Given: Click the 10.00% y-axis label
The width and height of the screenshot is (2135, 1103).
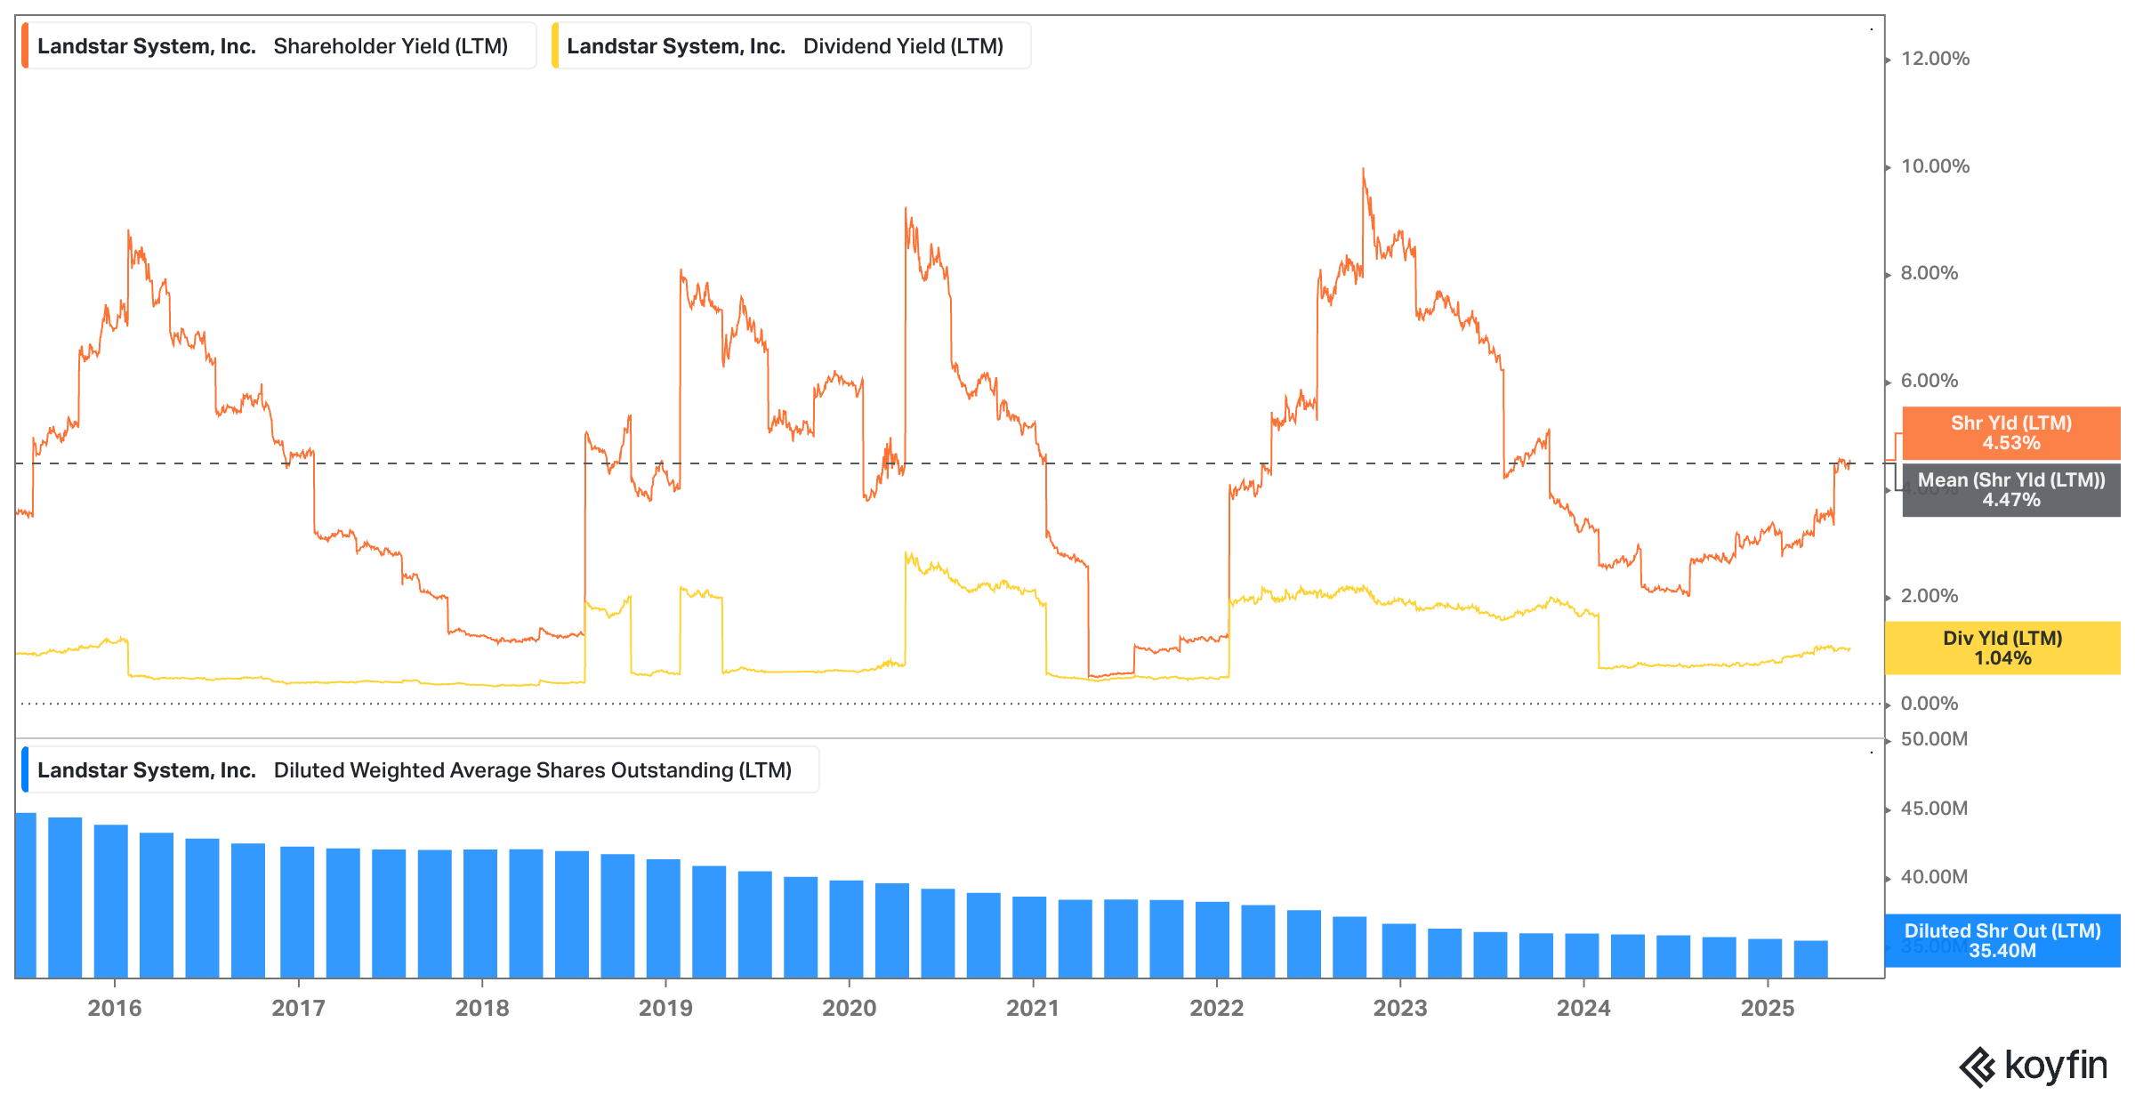Looking at the screenshot, I should coord(1935,166).
